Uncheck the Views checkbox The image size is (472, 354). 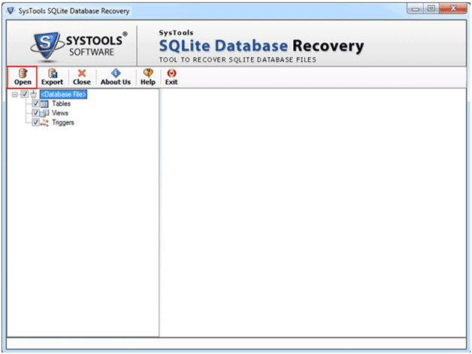coord(36,113)
